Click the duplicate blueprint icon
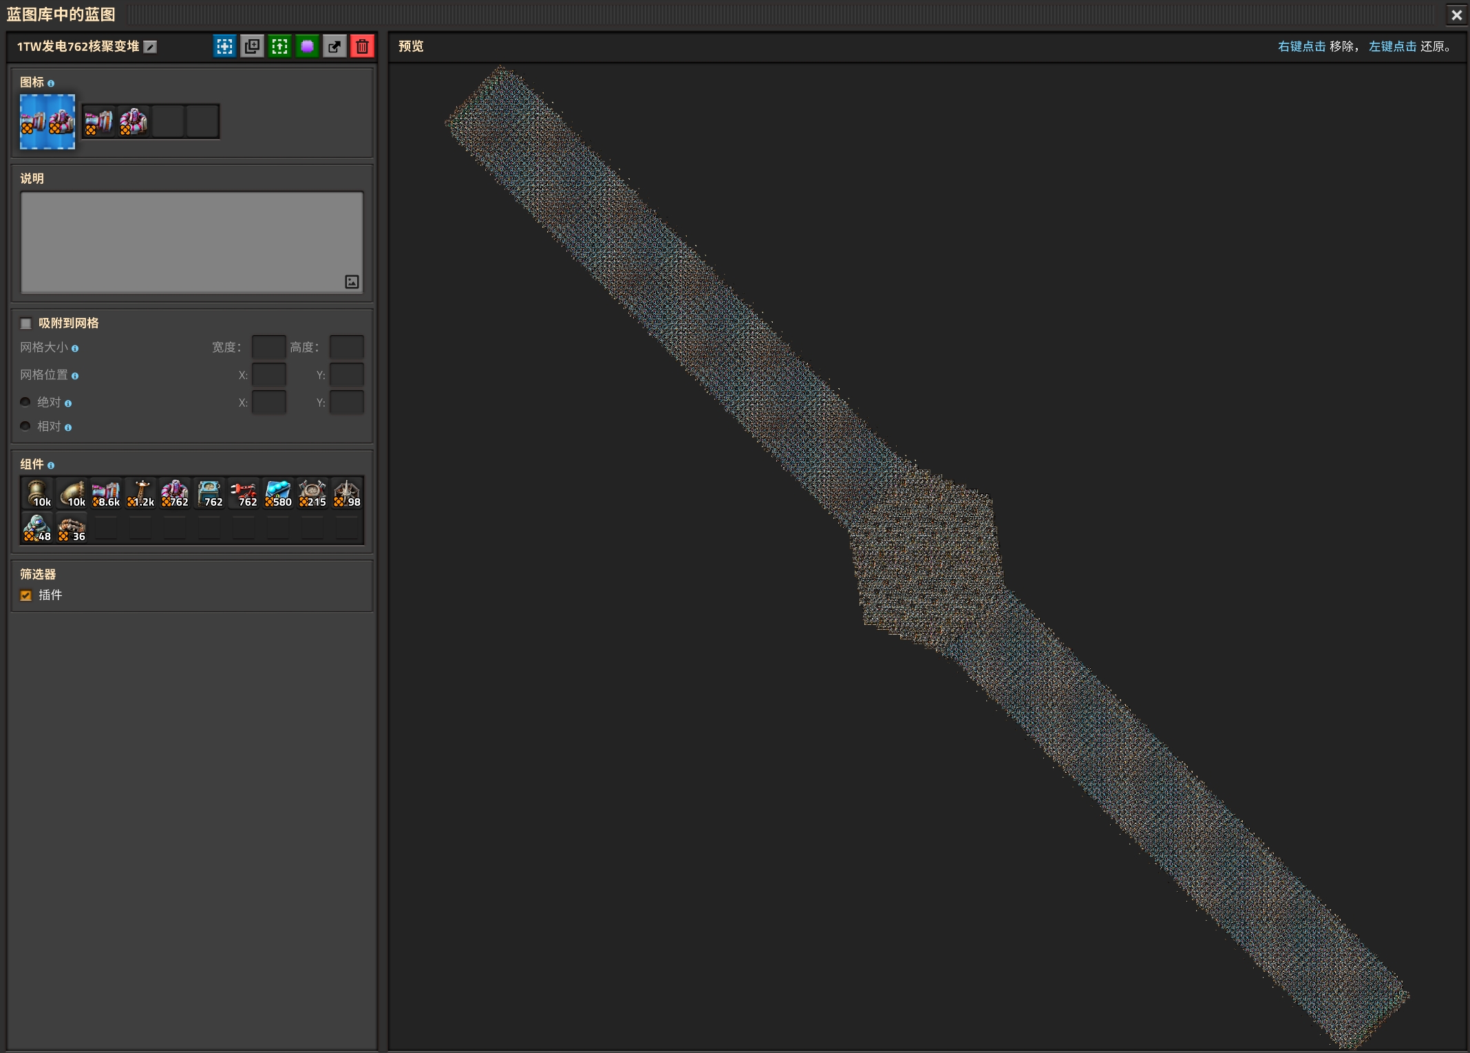Image resolution: width=1470 pixels, height=1053 pixels. click(252, 46)
